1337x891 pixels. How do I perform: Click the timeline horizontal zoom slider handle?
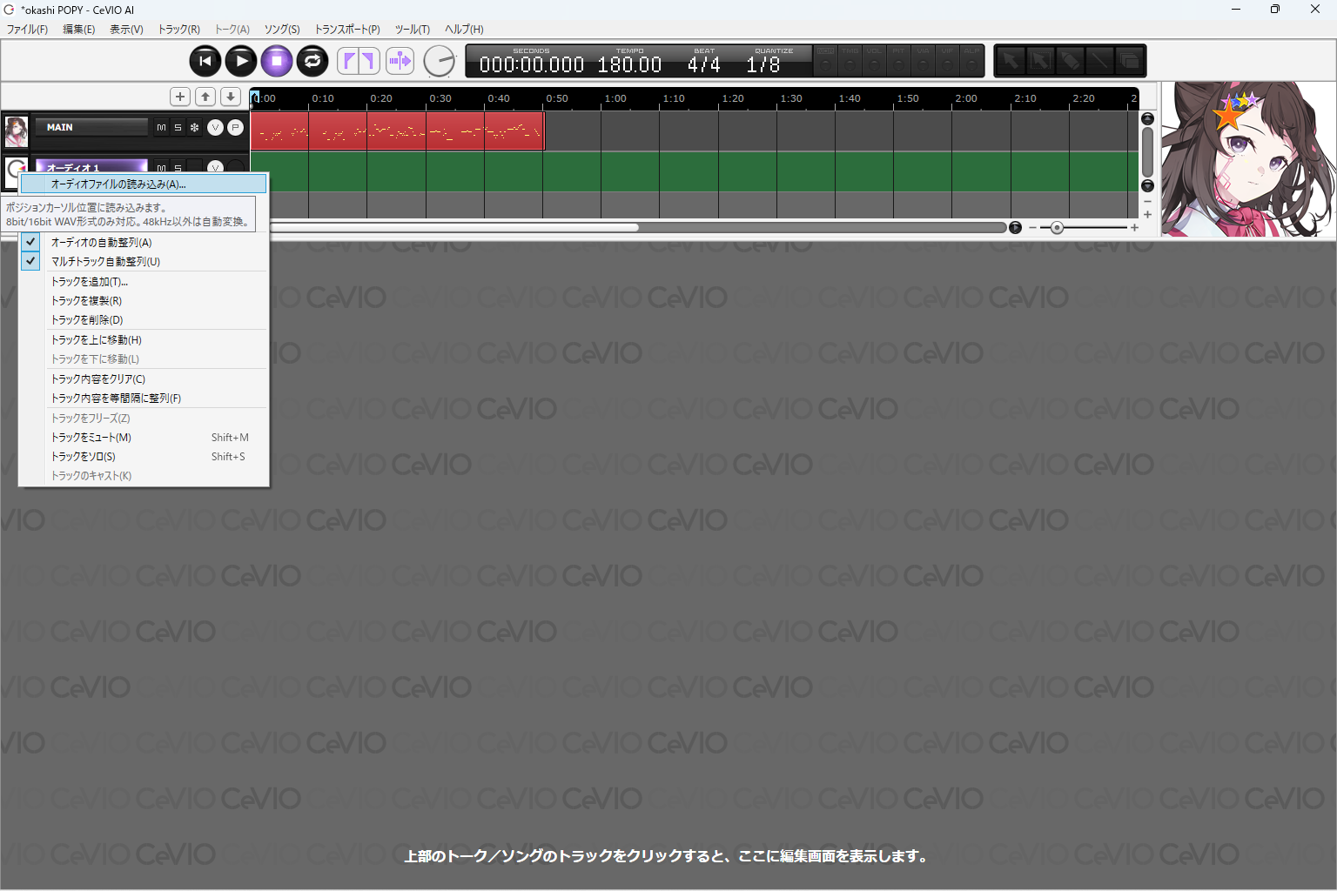pos(1057,228)
